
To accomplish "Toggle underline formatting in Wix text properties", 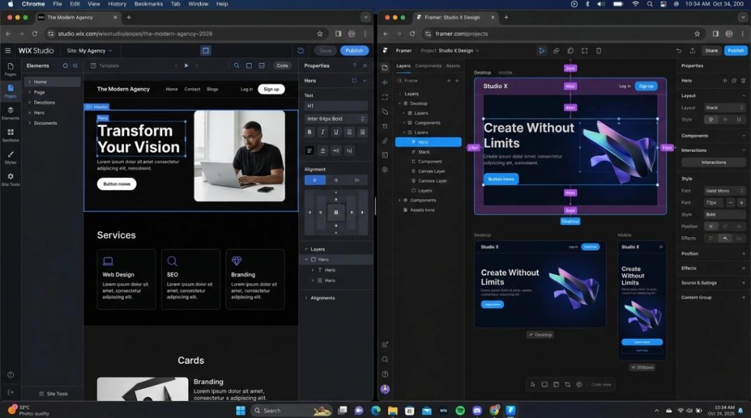I will tap(336, 132).
